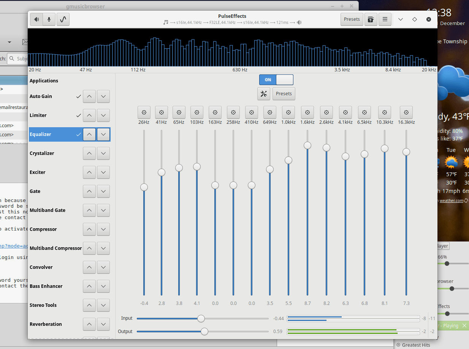469x349 pixels.
Task: Open the chevron dropdown in the titlebar
Action: 400,19
